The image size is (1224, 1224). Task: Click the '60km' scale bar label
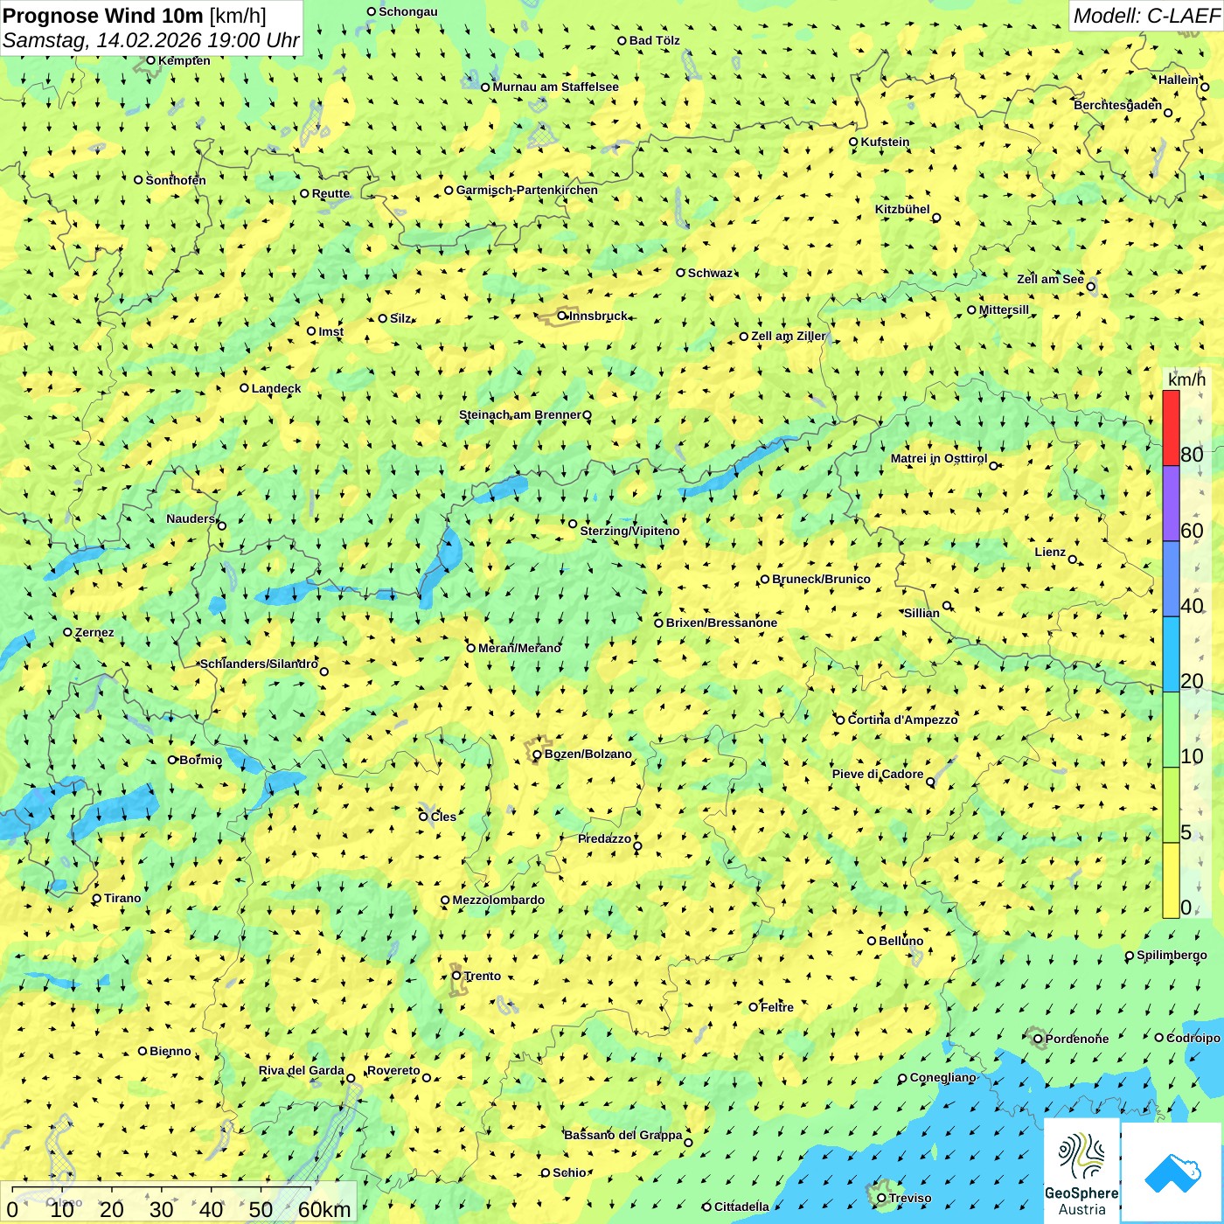pos(324,1209)
